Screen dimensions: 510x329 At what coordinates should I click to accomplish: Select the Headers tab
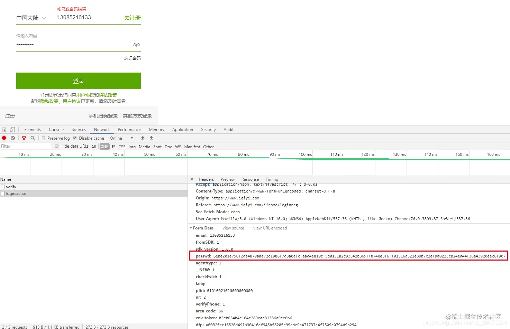coord(206,179)
